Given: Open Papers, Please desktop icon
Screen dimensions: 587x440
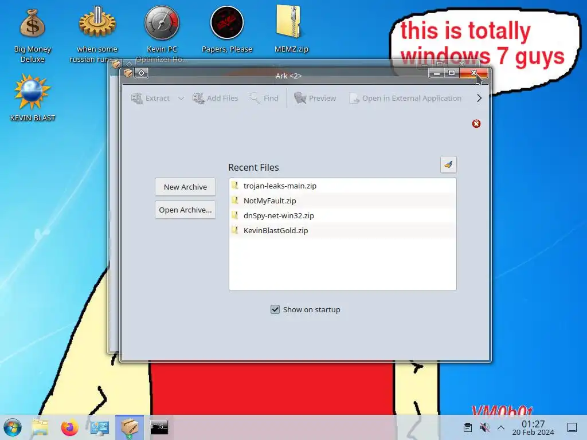Looking at the screenshot, I should point(227,30).
